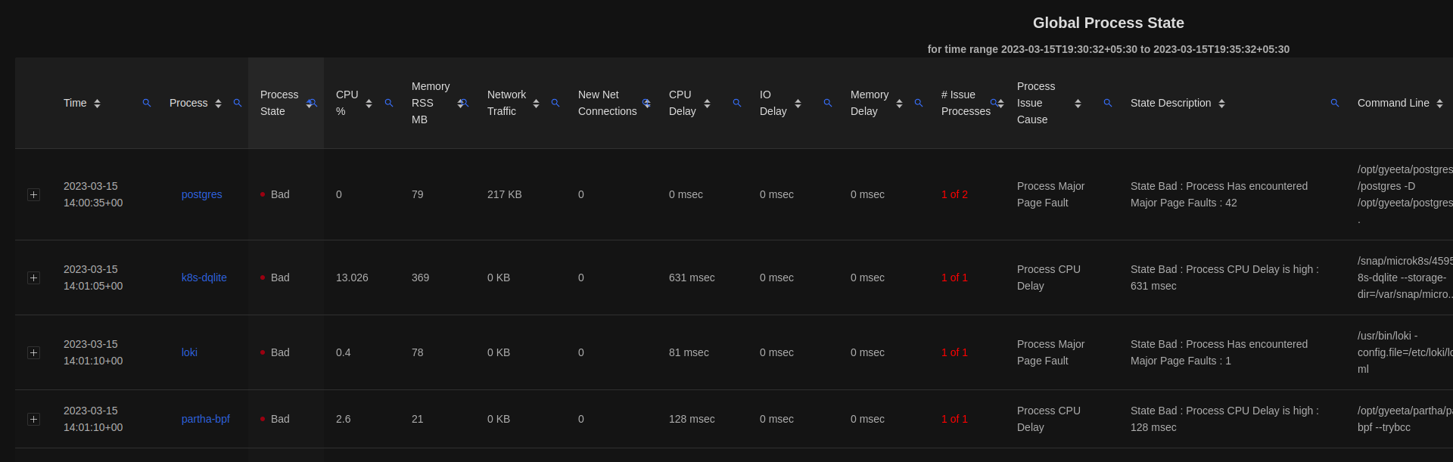The image size is (1453, 462).
Task: Open the postgres process link
Action: click(x=202, y=194)
